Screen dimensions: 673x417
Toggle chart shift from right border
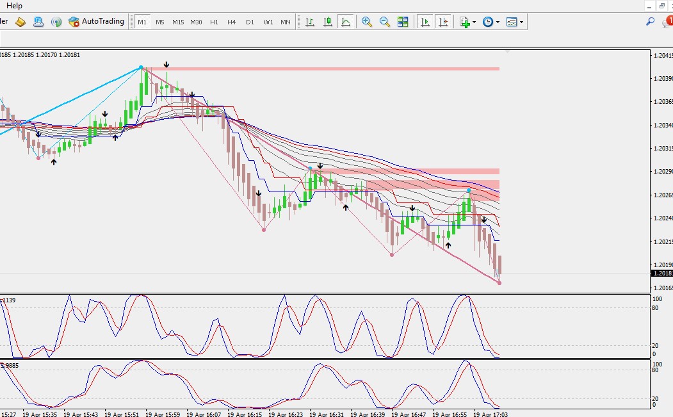click(x=443, y=22)
